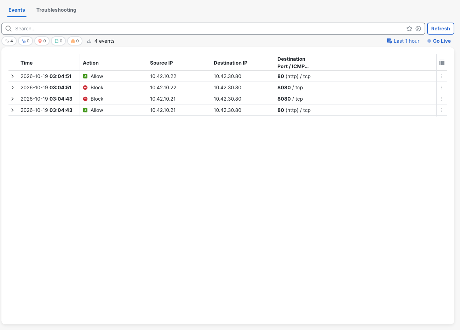Viewport: 460px width, 330px height.
Task: Expand the Allow row from 10.42.10.21
Action: 12,110
